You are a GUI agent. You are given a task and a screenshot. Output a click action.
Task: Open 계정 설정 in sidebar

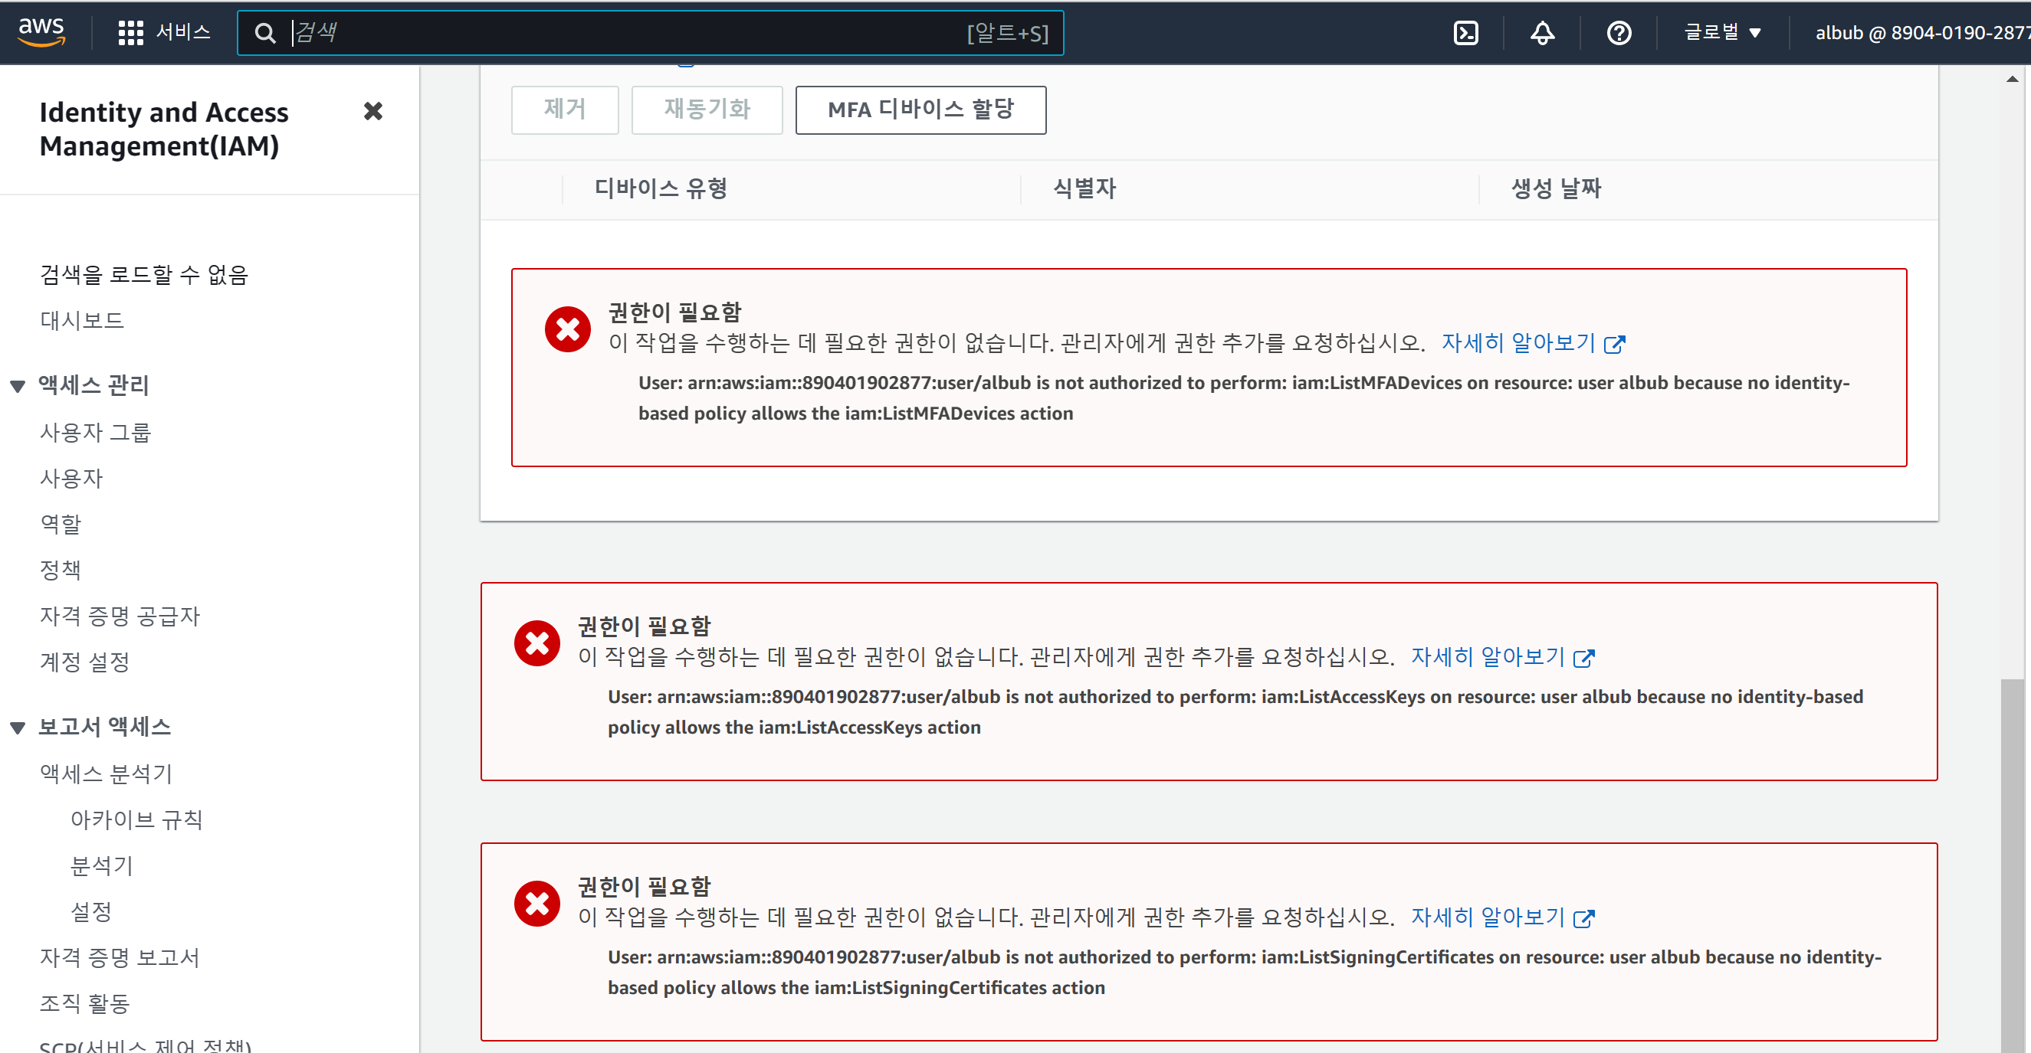(84, 662)
